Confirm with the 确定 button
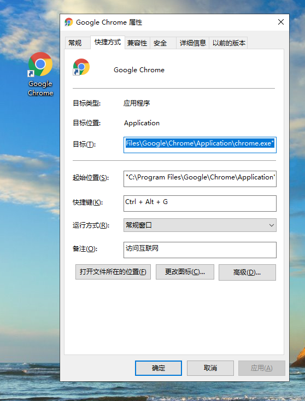This screenshot has height=401, width=305. click(159, 368)
